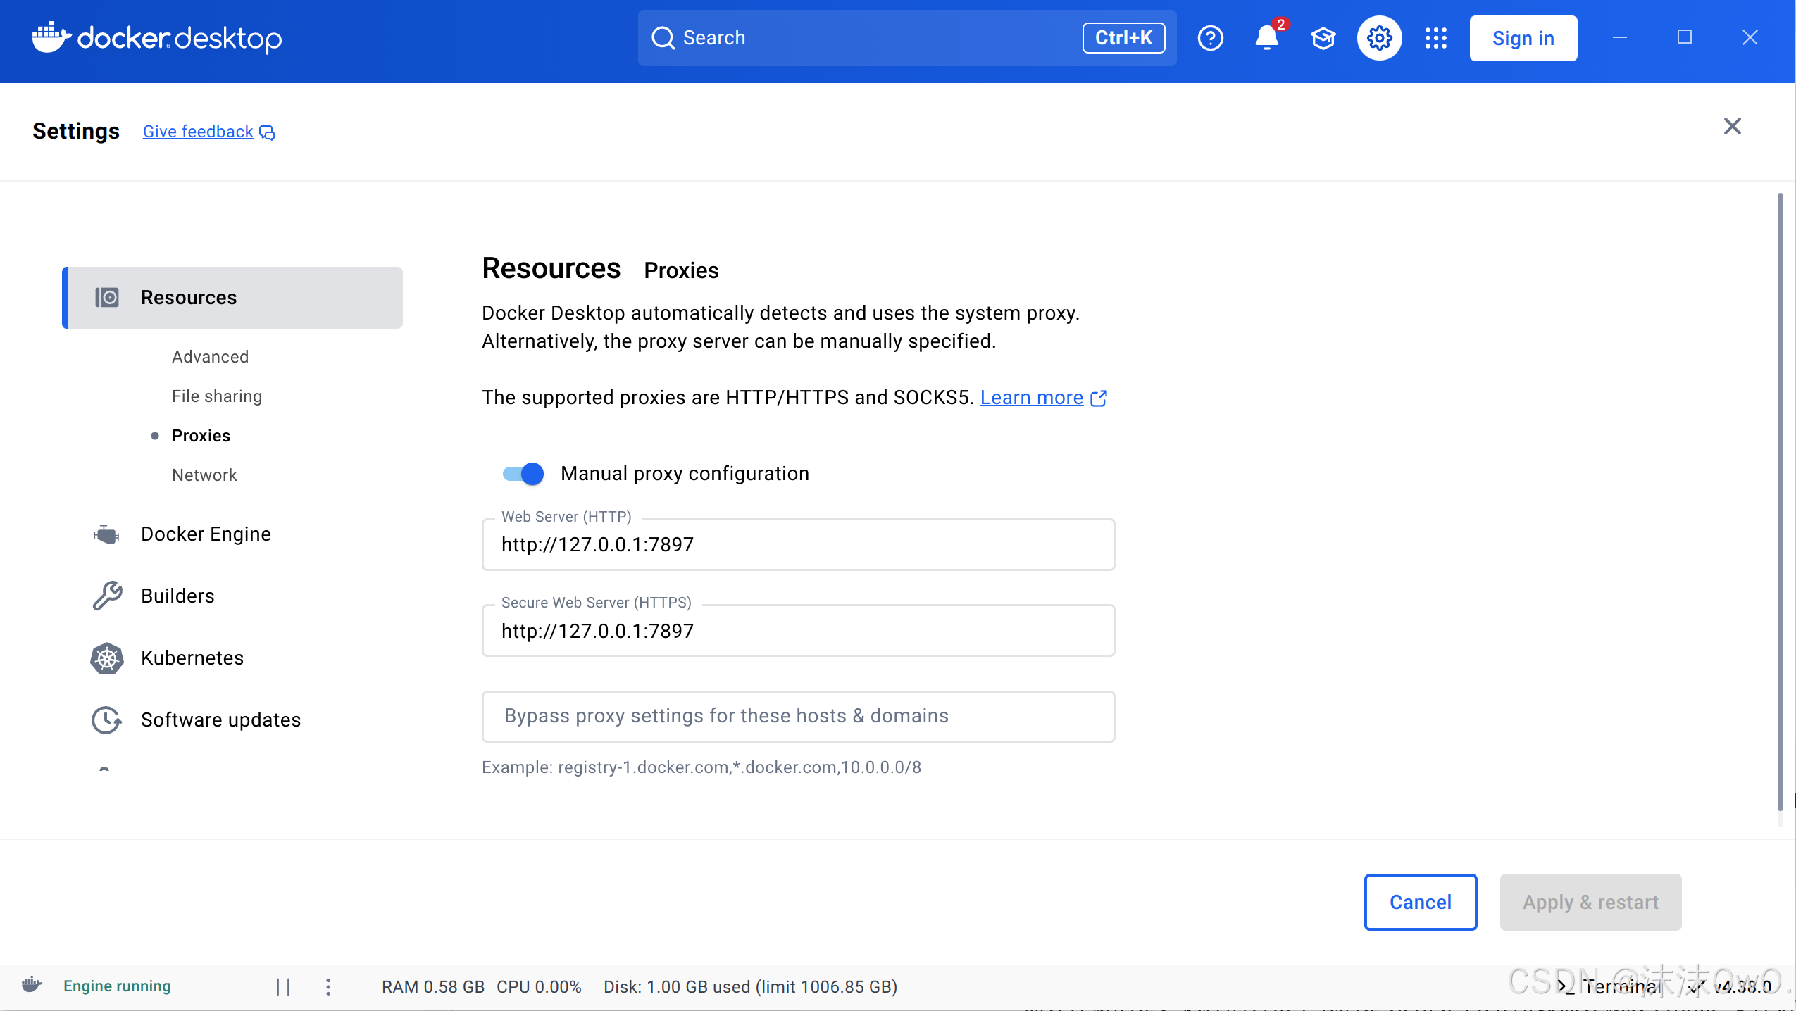Click the Give feedback chat icon
This screenshot has height=1011, width=1796.
pyautogui.click(x=267, y=132)
